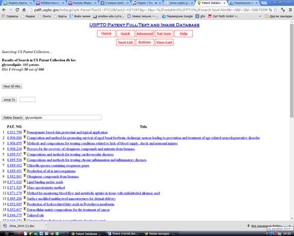Open Tailored oils patent title
This screenshot has width=294, height=236.
point(36,215)
